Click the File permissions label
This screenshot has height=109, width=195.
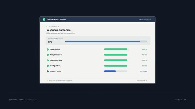[56, 55]
